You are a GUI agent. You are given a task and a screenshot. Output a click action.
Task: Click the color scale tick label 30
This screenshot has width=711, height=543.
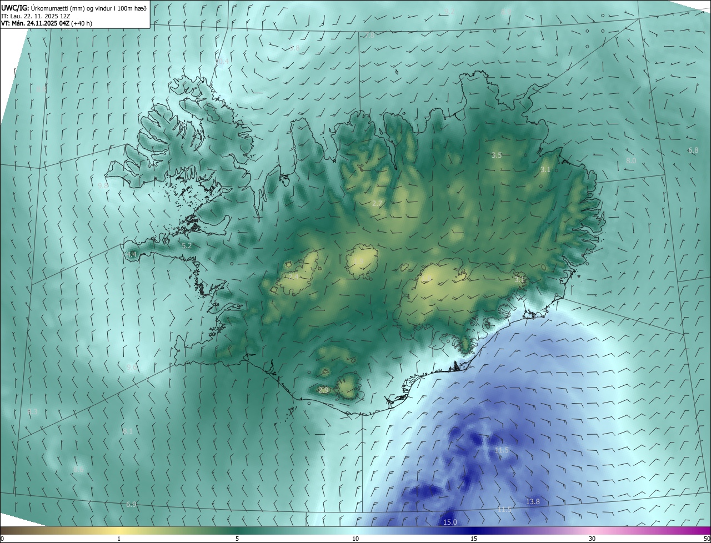point(592,539)
